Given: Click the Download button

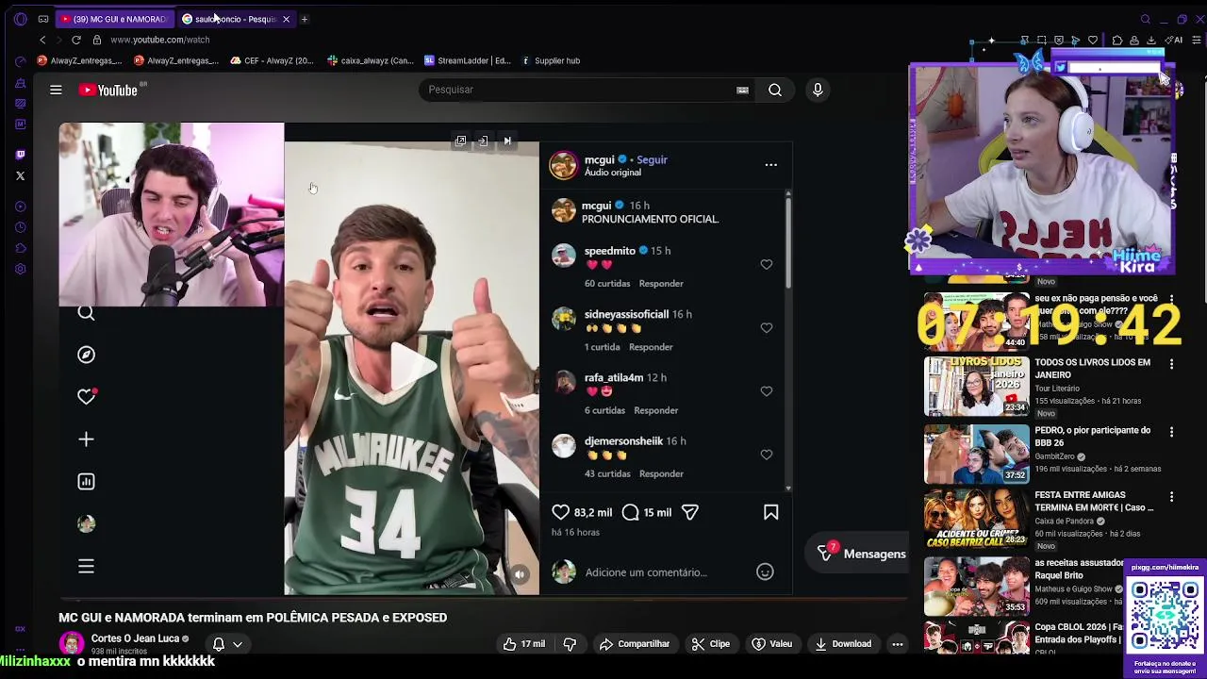Looking at the screenshot, I should [843, 644].
